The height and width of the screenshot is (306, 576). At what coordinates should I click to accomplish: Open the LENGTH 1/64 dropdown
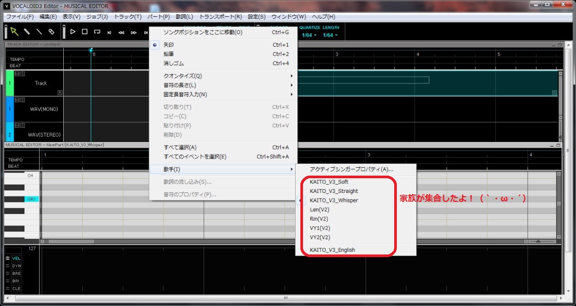click(x=330, y=35)
